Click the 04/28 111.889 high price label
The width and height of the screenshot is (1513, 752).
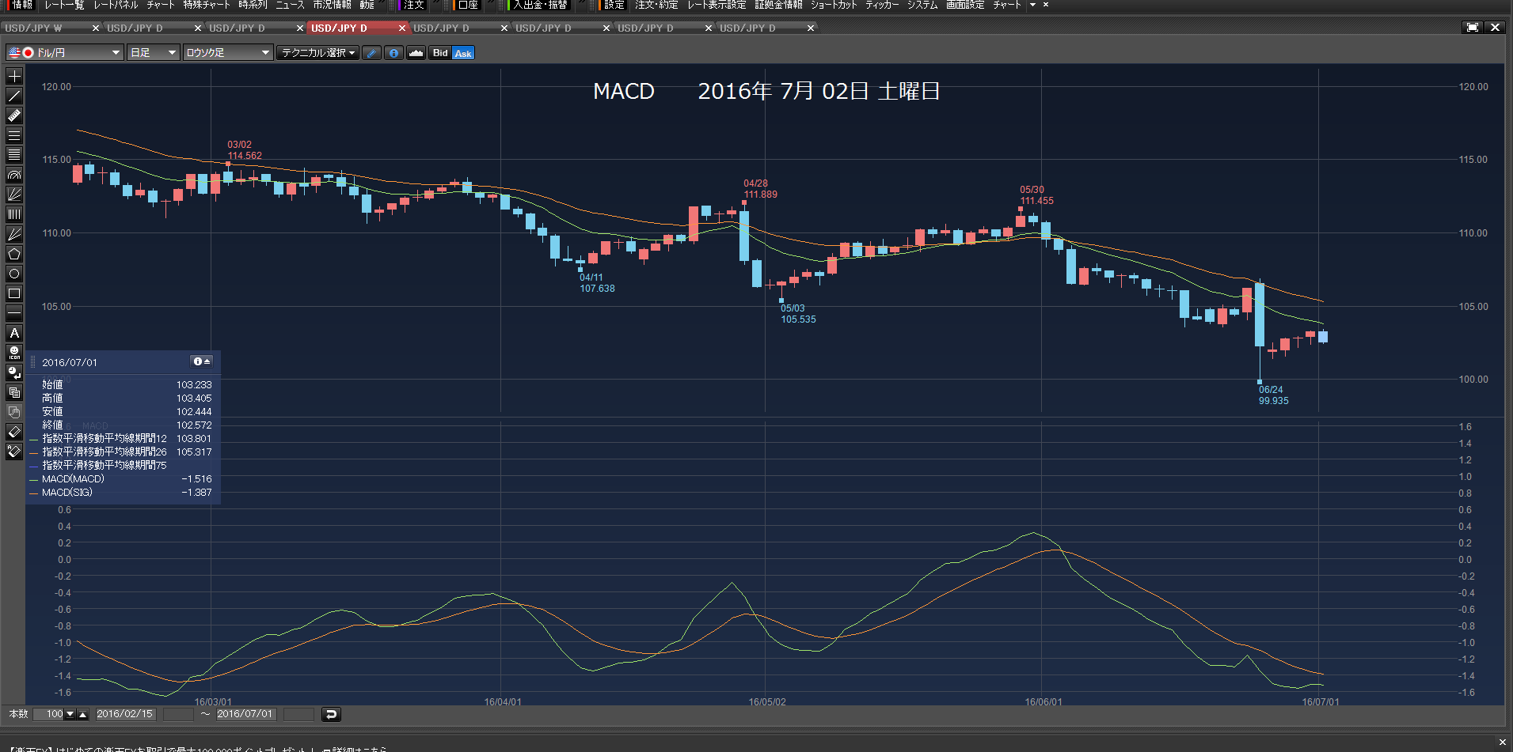760,189
